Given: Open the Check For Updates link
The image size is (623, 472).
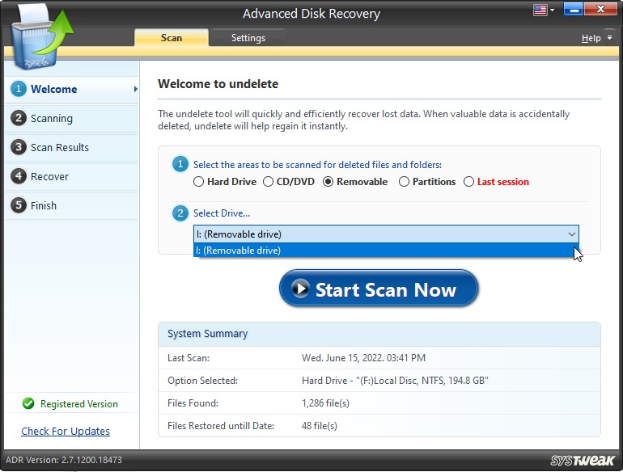Looking at the screenshot, I should pyautogui.click(x=66, y=431).
